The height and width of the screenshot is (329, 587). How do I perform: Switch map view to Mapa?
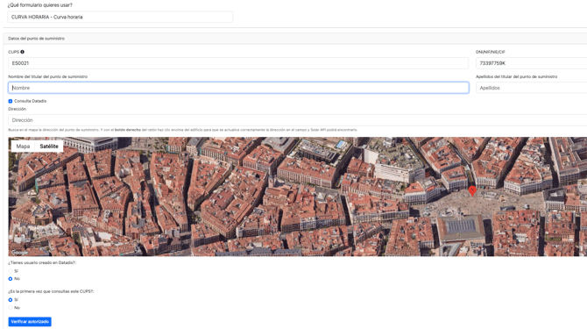(23, 147)
